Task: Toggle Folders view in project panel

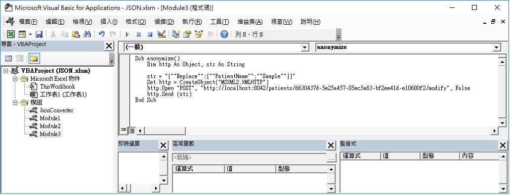Action: coord(34,58)
